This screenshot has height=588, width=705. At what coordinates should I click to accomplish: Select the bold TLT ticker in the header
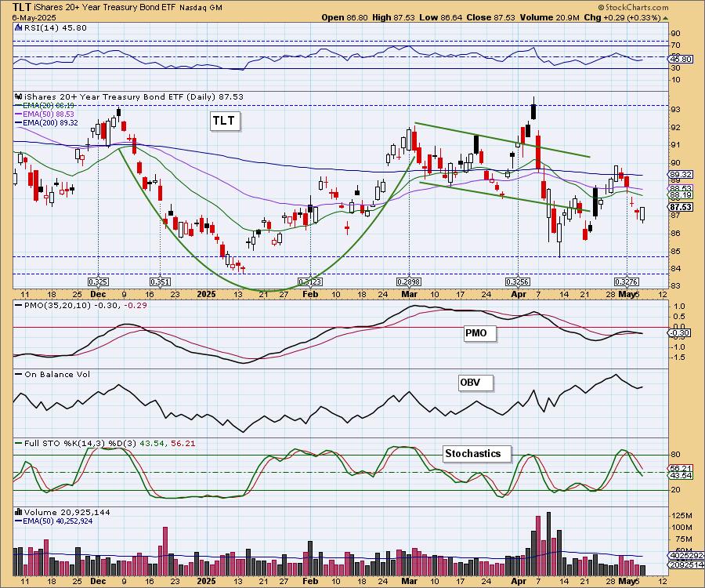click(22, 7)
